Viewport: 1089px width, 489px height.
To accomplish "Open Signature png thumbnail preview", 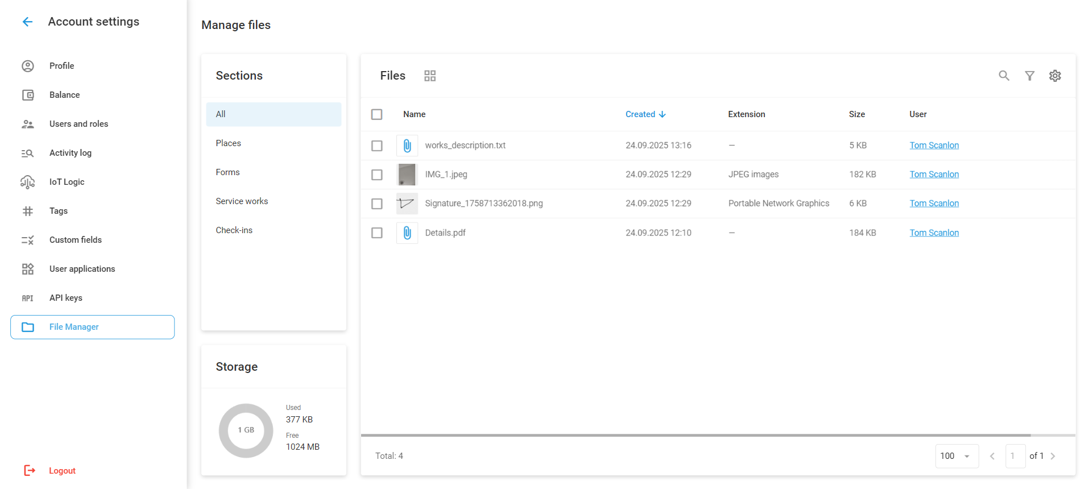I will pyautogui.click(x=407, y=204).
